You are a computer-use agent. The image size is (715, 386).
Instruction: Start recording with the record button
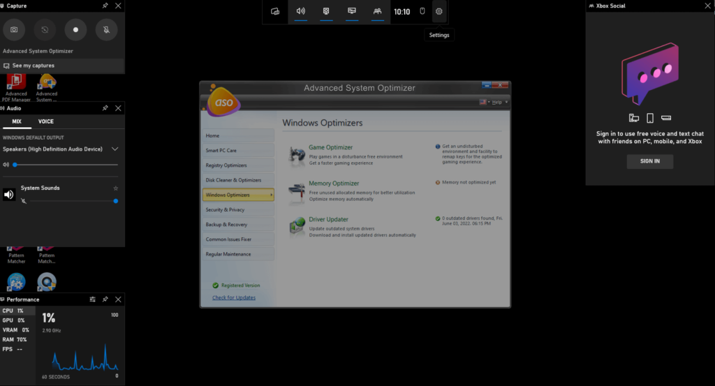pyautogui.click(x=75, y=29)
